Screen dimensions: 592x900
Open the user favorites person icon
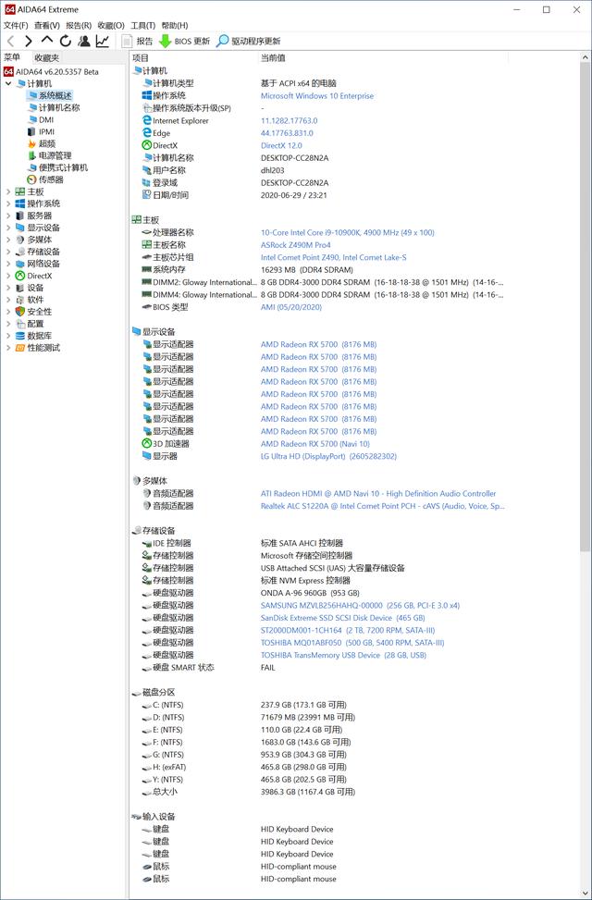(84, 41)
